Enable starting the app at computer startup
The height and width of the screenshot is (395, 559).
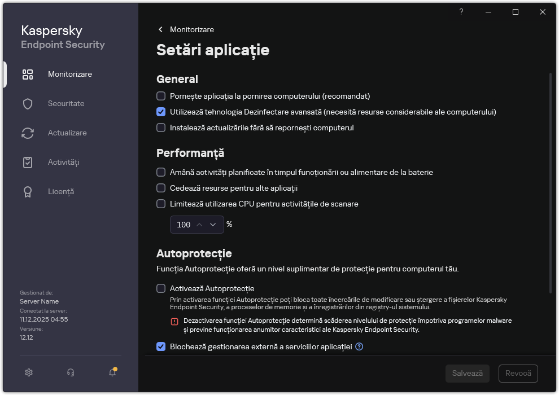click(x=161, y=96)
